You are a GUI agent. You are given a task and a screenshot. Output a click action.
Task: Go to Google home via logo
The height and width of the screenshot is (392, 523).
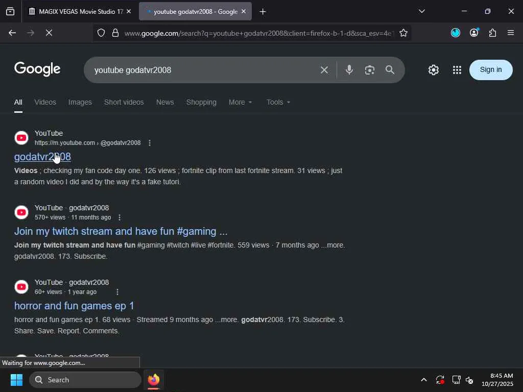pyautogui.click(x=37, y=69)
